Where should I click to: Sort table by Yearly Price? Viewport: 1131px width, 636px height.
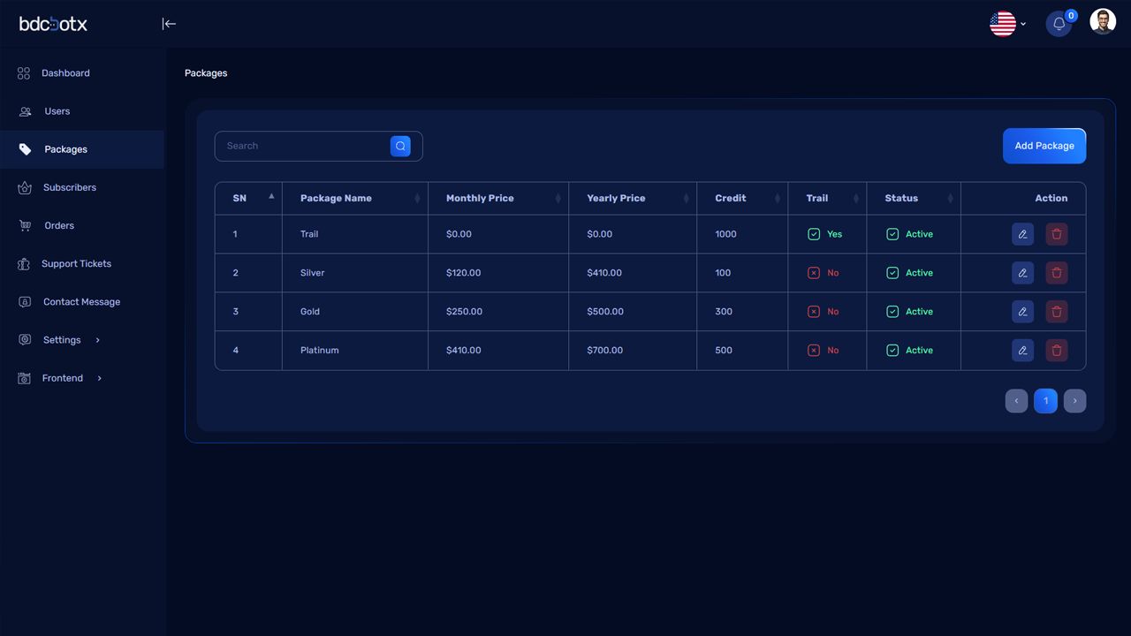(633, 198)
